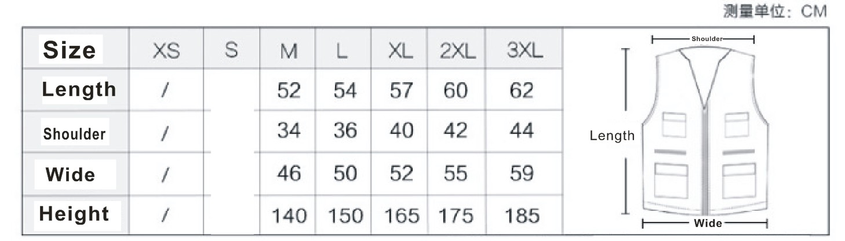
Task: Select the XS size column header
Action: pos(166,52)
